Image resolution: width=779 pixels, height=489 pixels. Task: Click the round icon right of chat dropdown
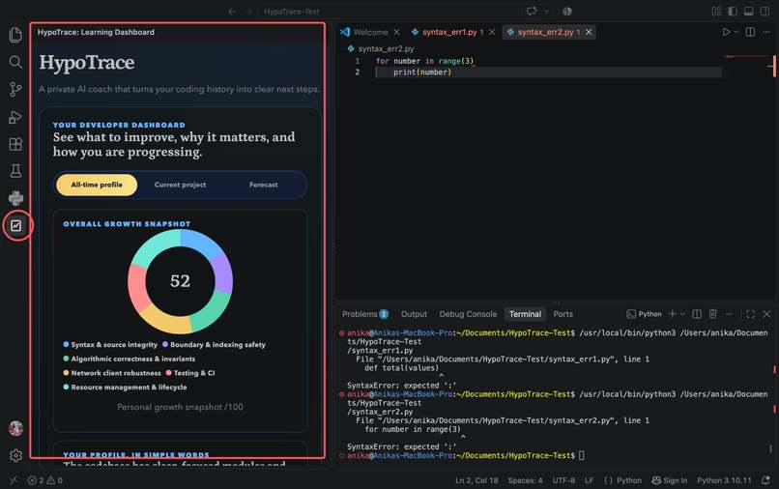pyautogui.click(x=567, y=11)
